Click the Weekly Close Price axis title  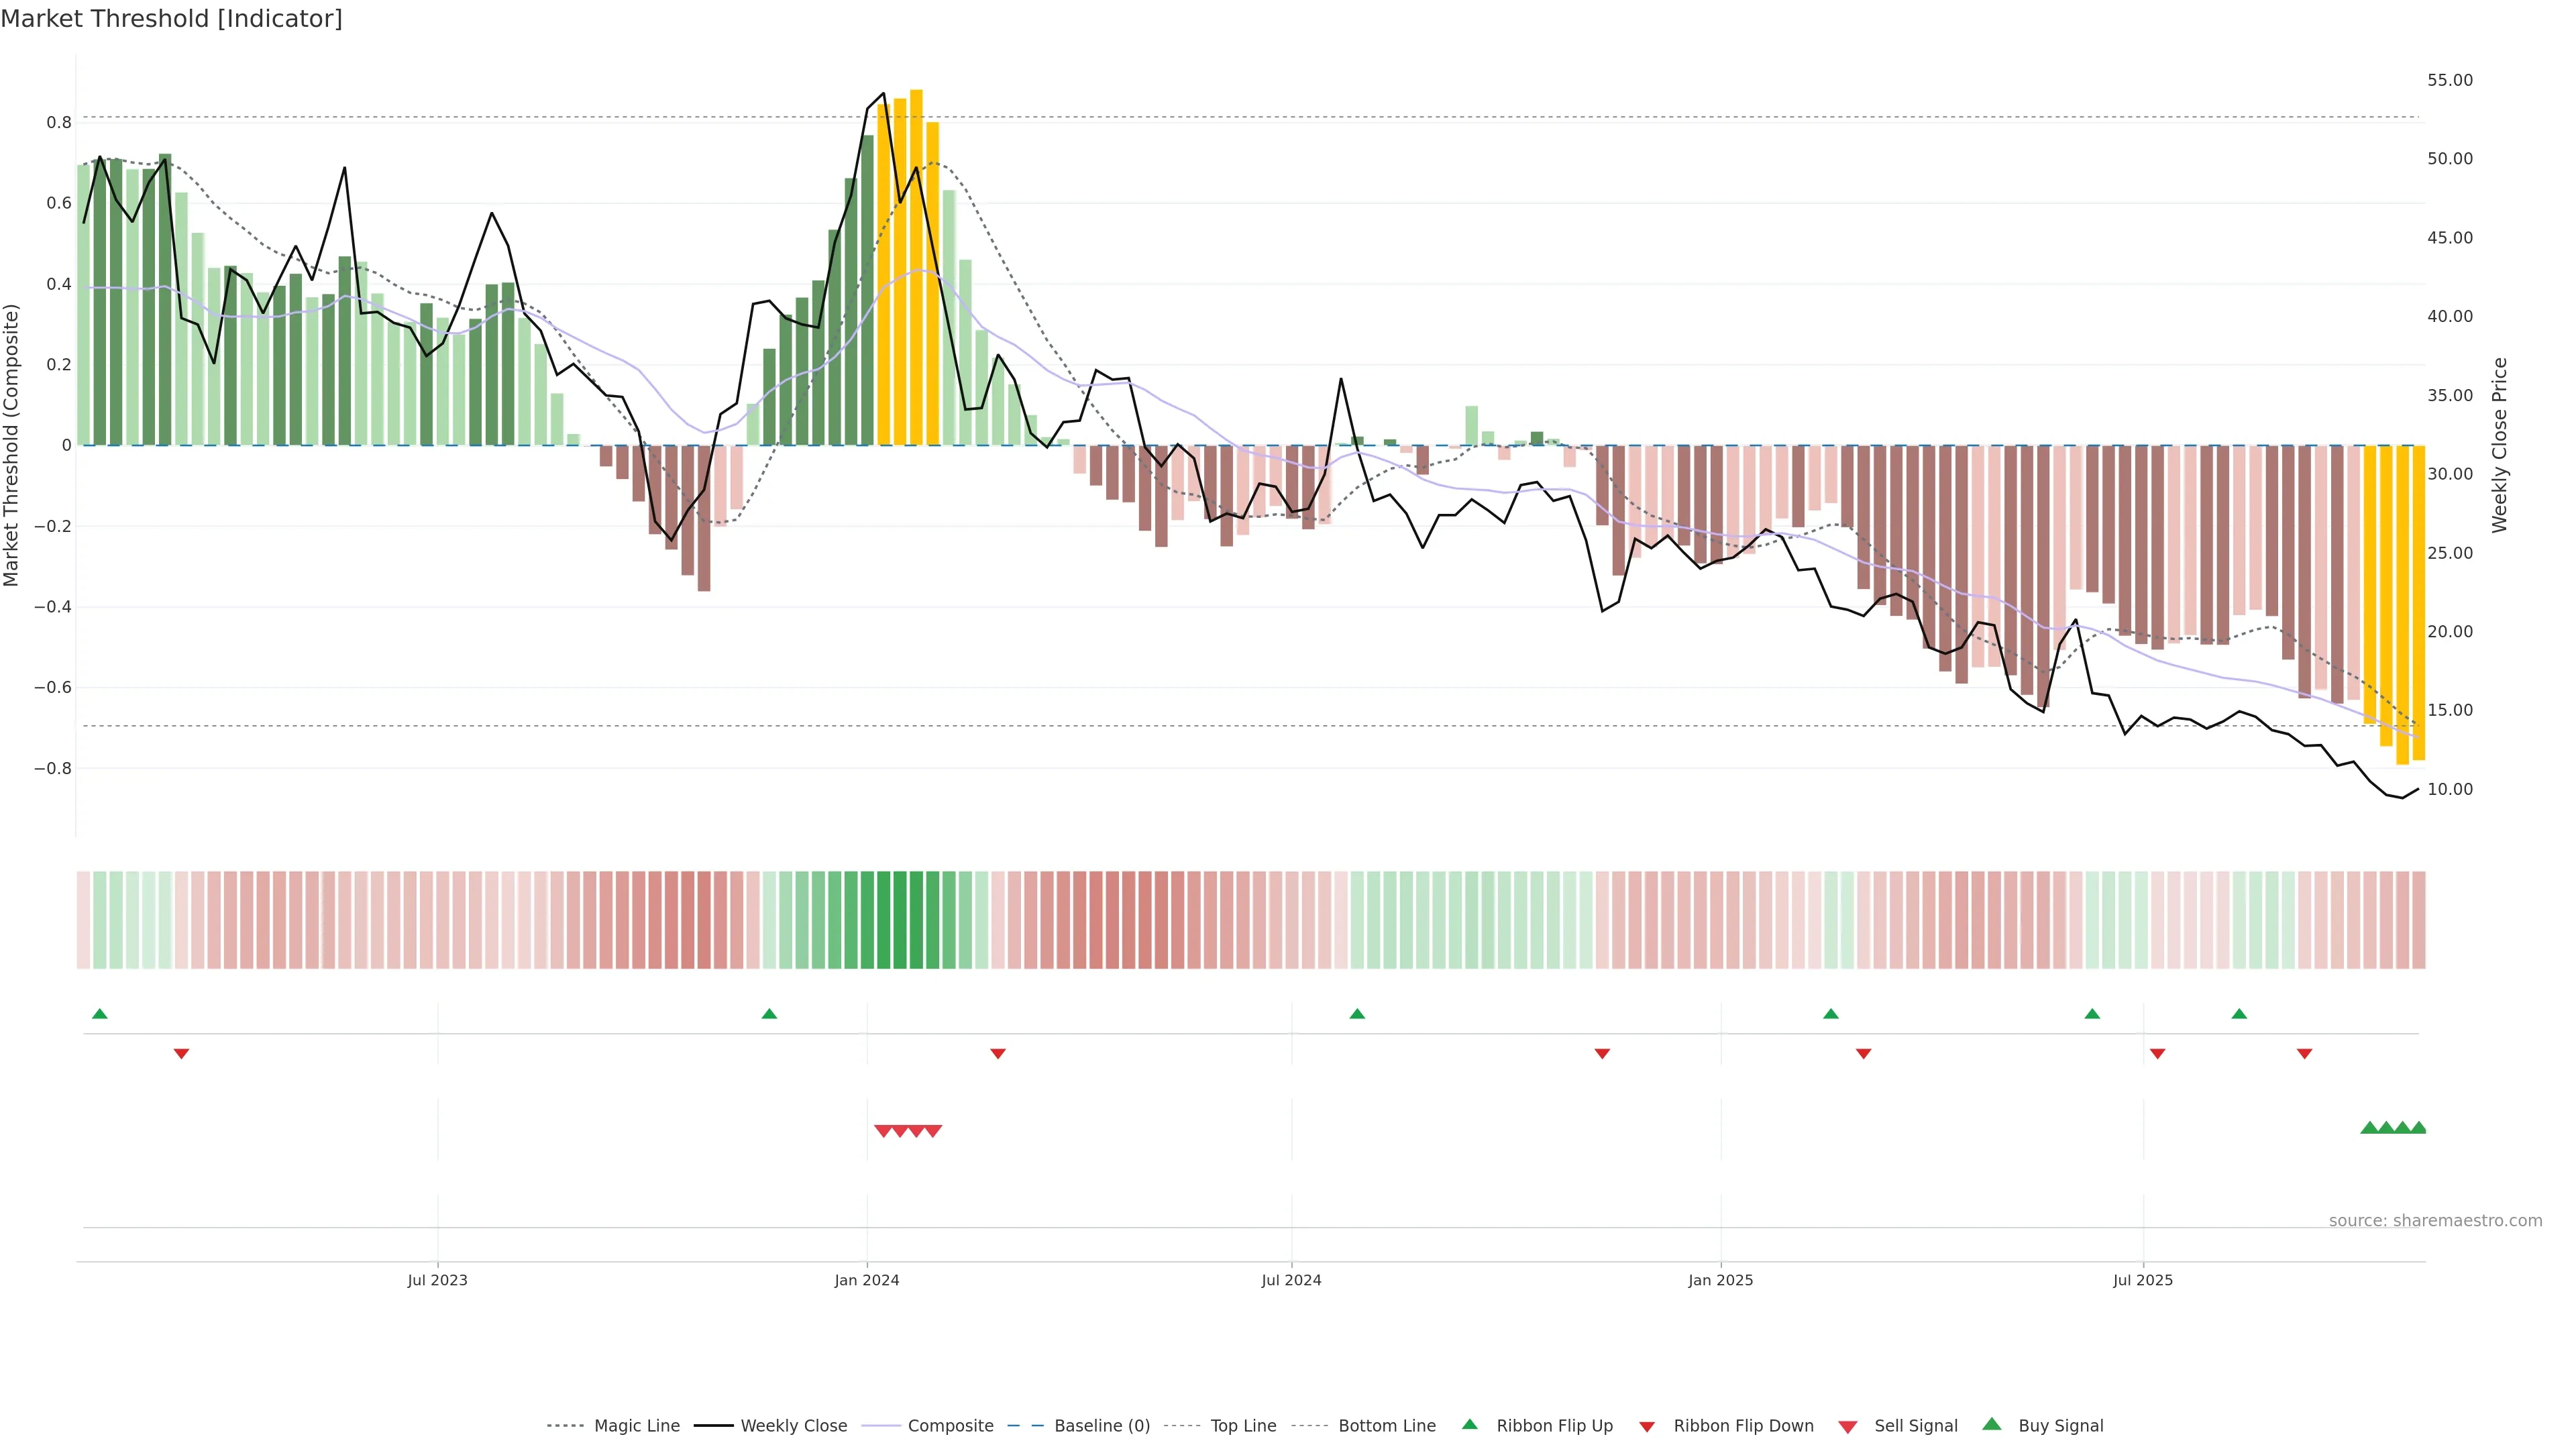tap(2499, 445)
